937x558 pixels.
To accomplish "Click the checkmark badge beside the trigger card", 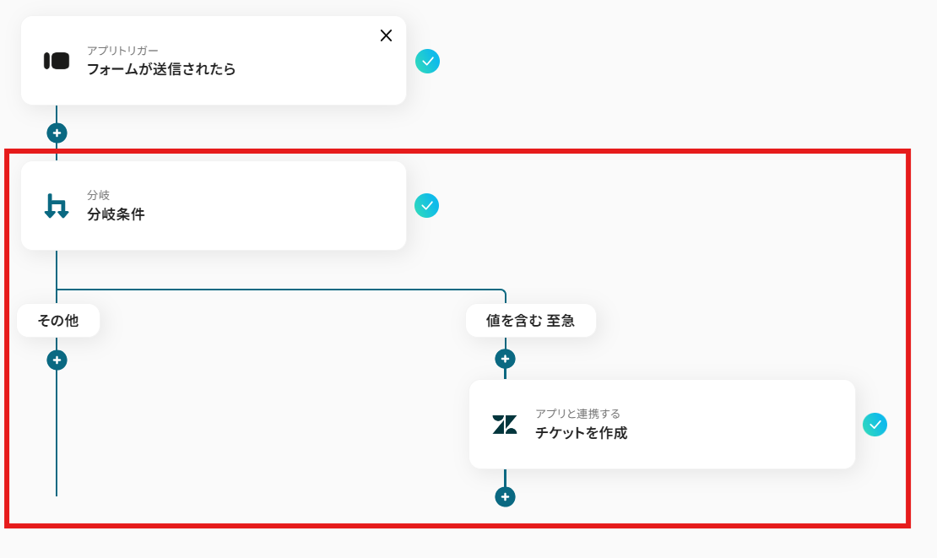I will click(x=428, y=61).
